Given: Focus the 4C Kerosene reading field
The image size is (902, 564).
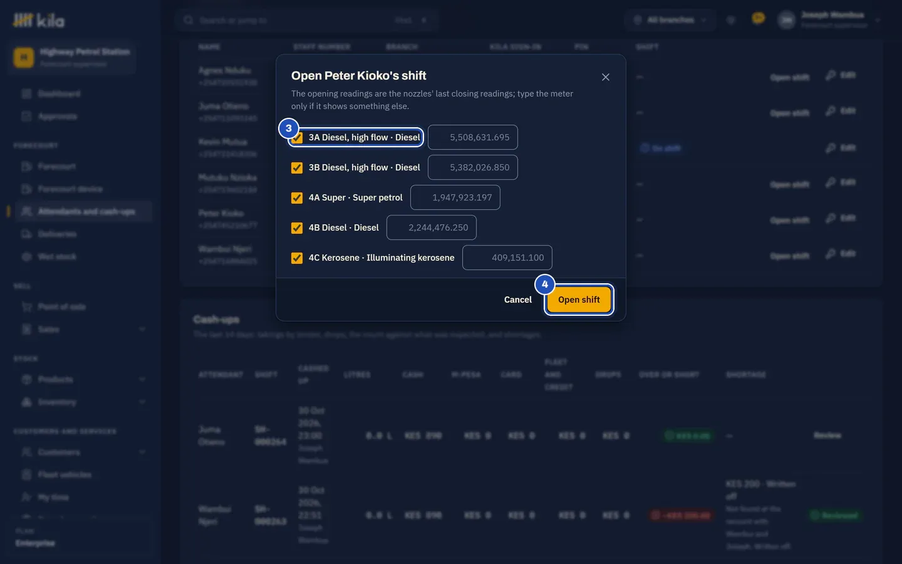Looking at the screenshot, I should (x=507, y=258).
